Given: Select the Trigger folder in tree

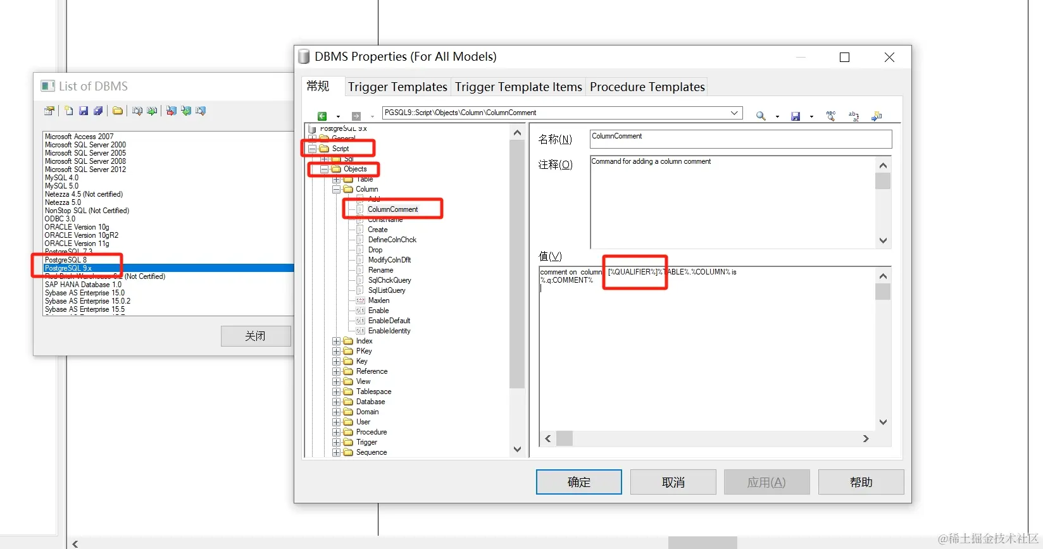Looking at the screenshot, I should 366,442.
